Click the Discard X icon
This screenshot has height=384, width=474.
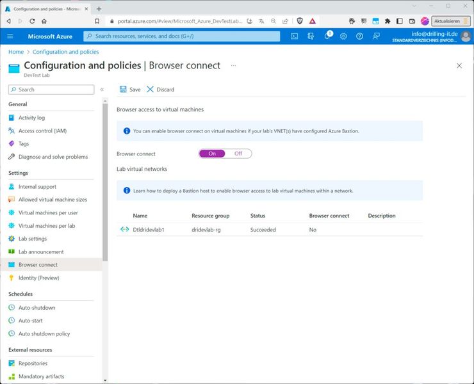click(150, 89)
